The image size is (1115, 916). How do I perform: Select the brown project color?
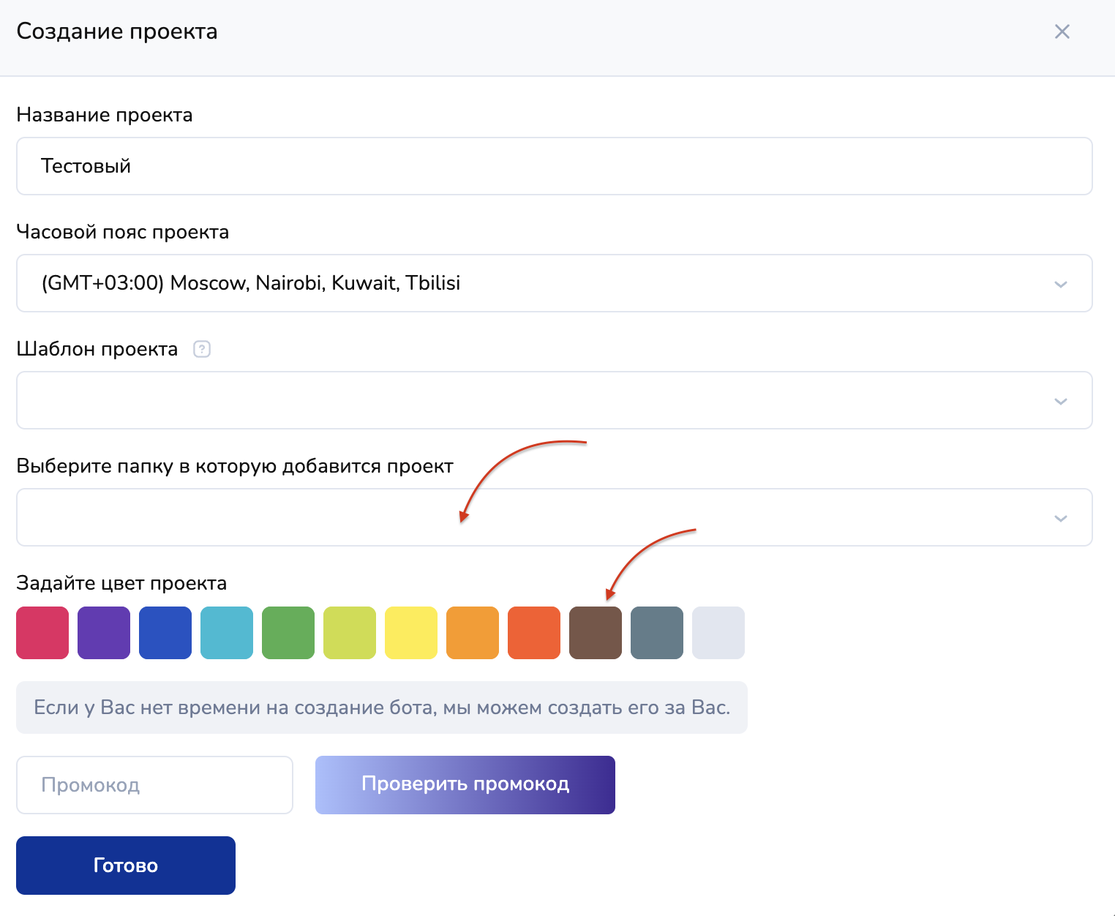(596, 633)
